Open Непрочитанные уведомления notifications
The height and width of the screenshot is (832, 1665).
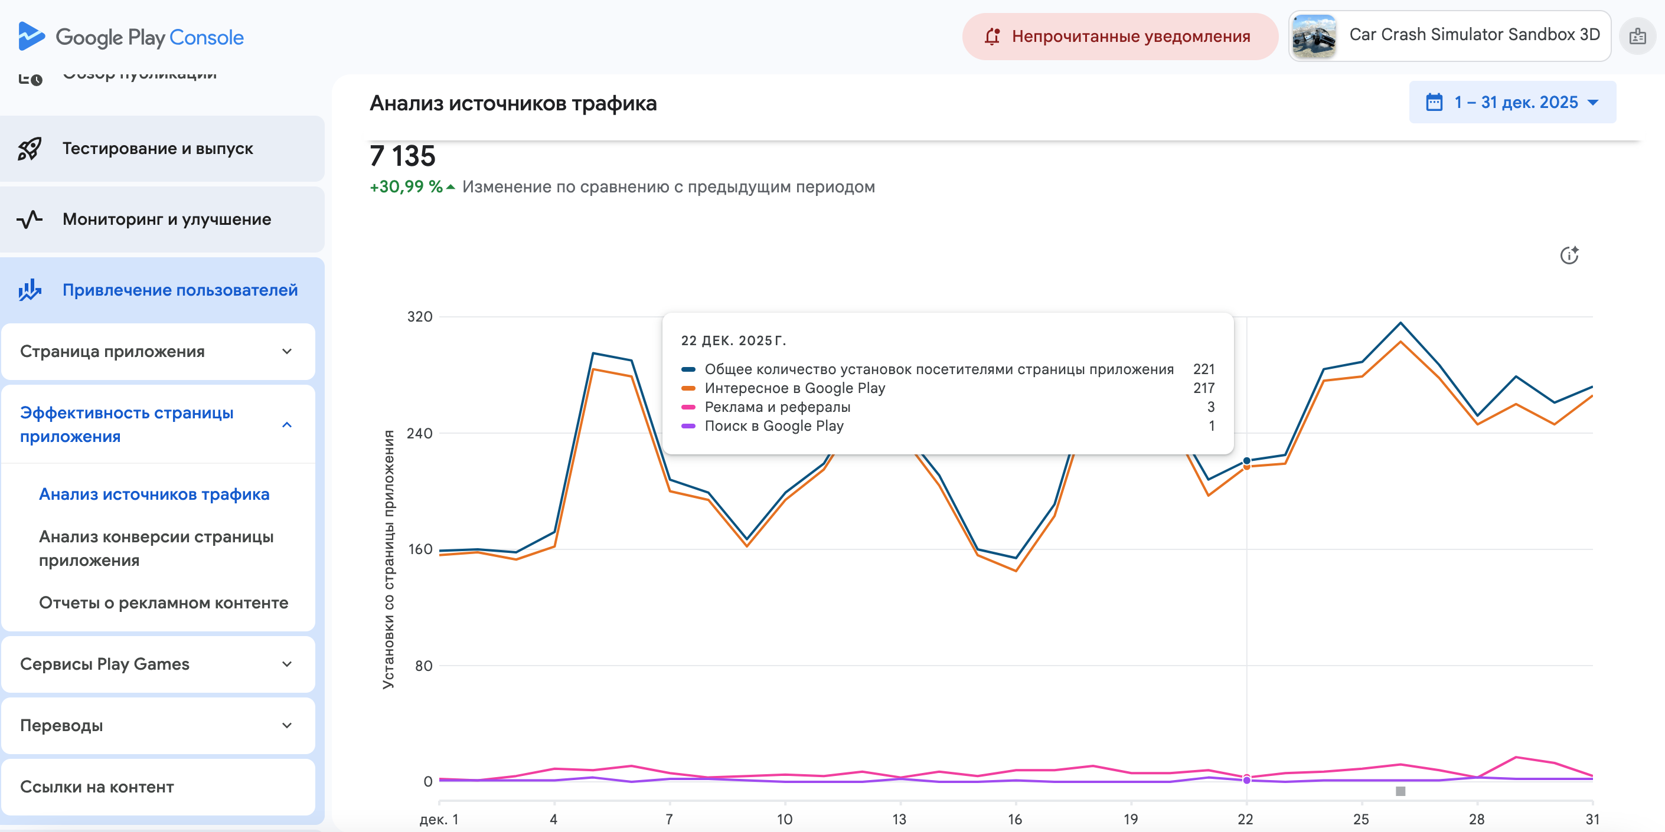point(1119,37)
